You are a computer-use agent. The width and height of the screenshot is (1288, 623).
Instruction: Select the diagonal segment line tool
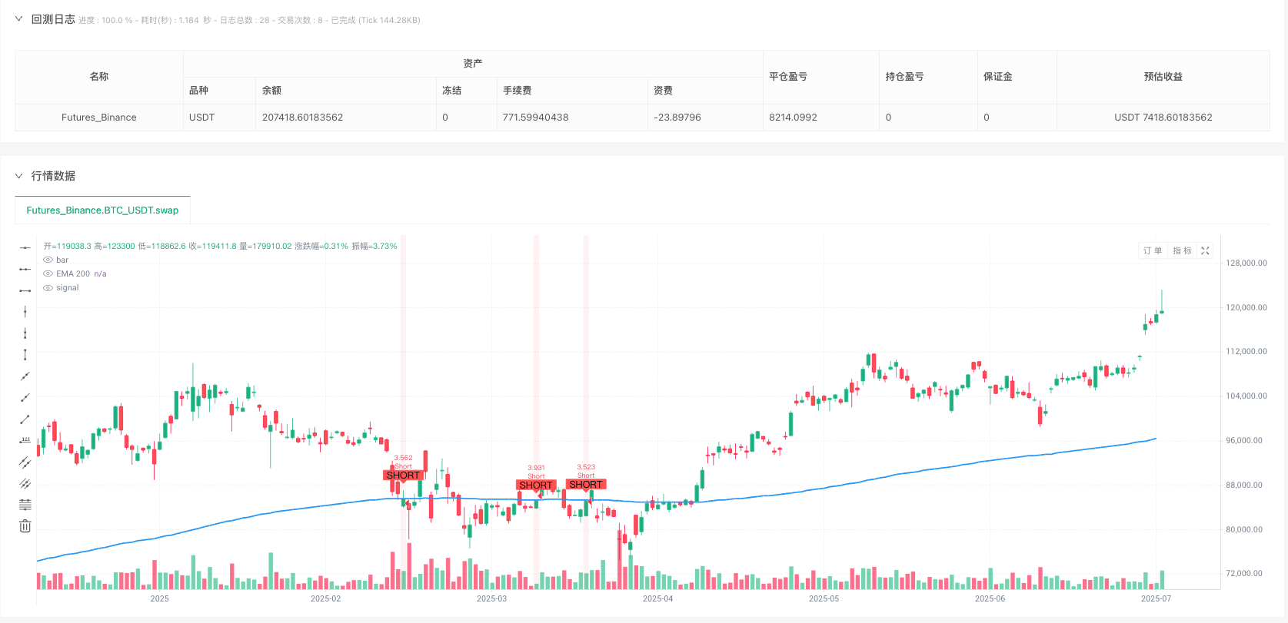25,419
